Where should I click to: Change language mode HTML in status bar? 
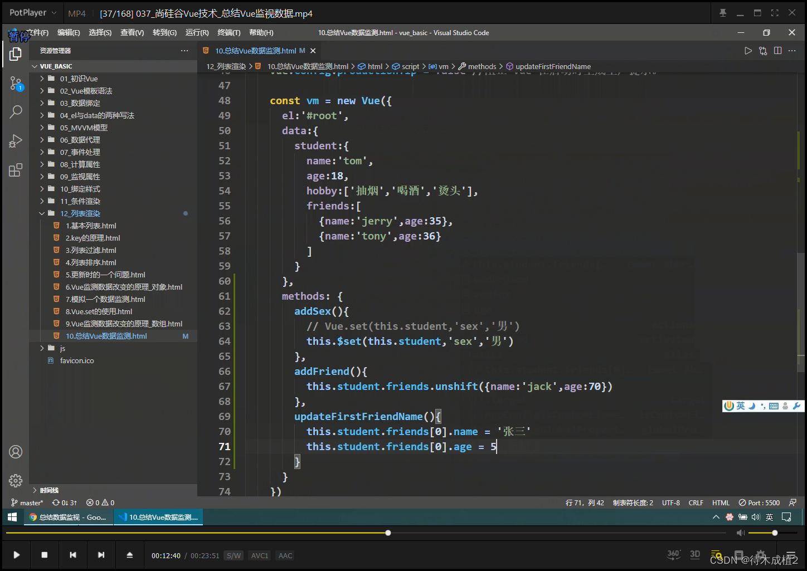[721, 502]
